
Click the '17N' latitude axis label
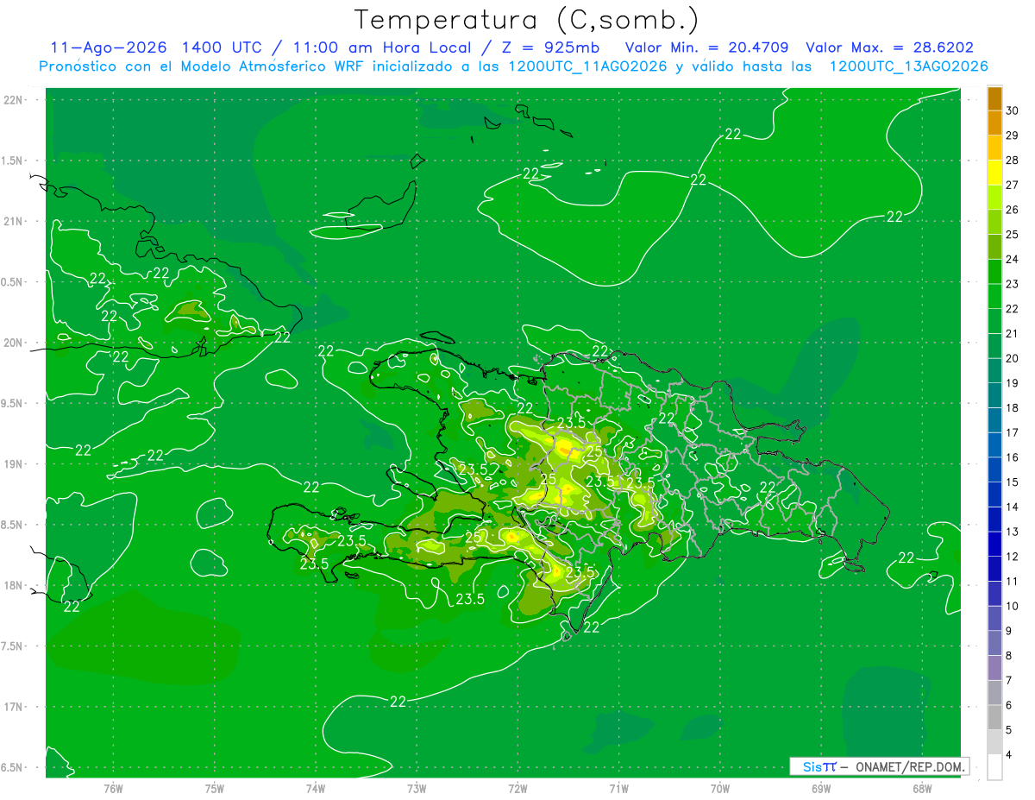tap(13, 707)
